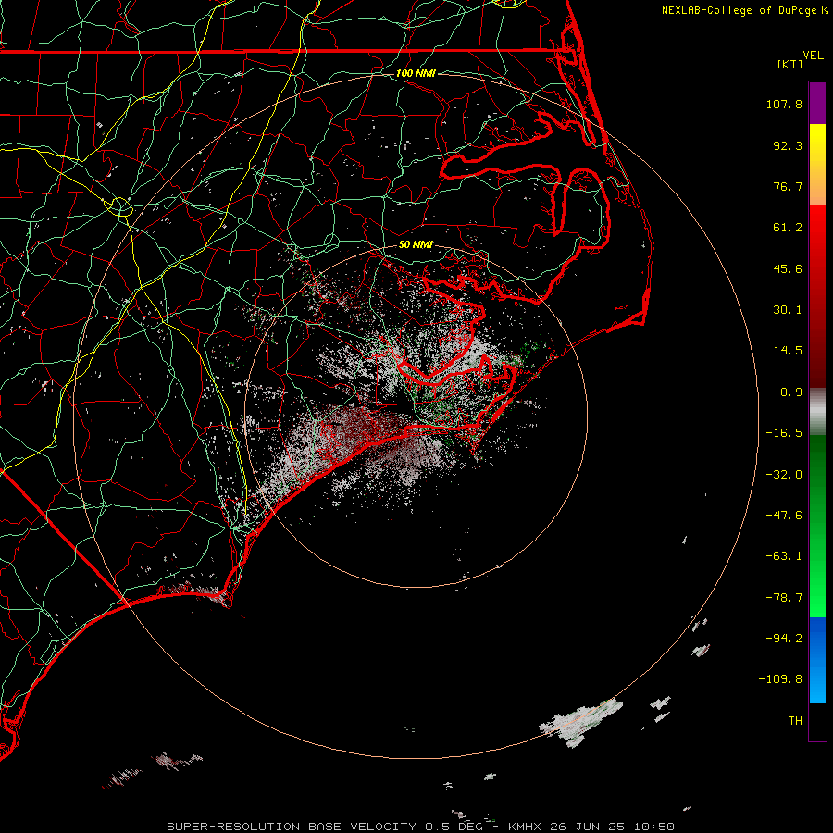Image resolution: width=833 pixels, height=833 pixels.
Task: Click the TH legend label
Action: coord(795,721)
